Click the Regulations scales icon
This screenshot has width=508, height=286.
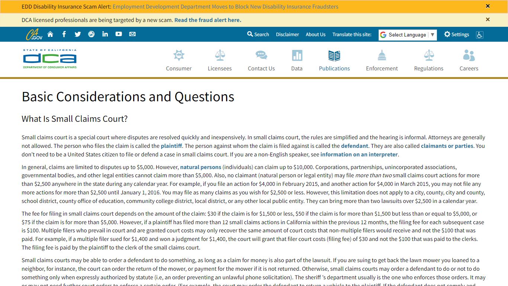(429, 55)
